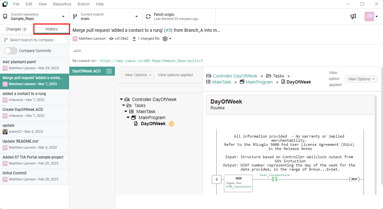Click the NOP instruction on the rung
The width and height of the screenshot is (383, 209).
353,179
